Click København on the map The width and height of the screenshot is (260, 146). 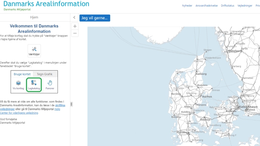248,107
